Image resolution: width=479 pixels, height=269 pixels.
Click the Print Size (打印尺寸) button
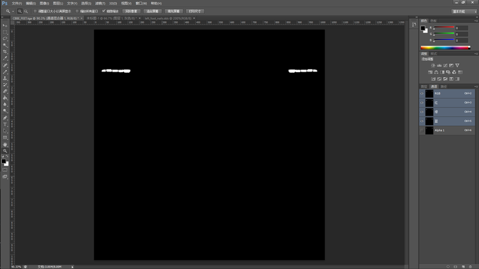(x=195, y=12)
